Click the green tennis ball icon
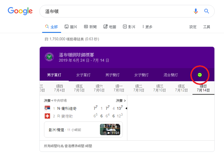This screenshot has height=154, width=224. pos(199,75)
